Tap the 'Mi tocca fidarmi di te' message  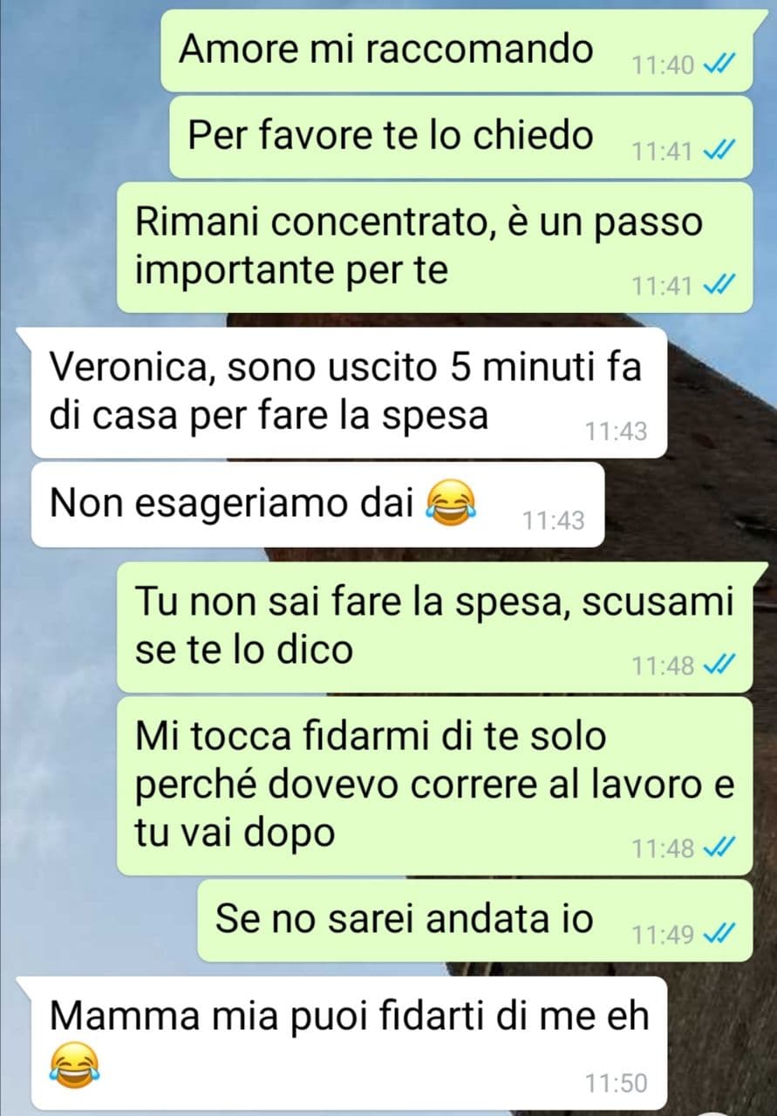(x=434, y=786)
